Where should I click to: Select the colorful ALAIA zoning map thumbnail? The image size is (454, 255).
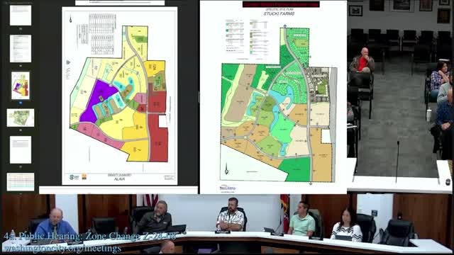point(21,85)
